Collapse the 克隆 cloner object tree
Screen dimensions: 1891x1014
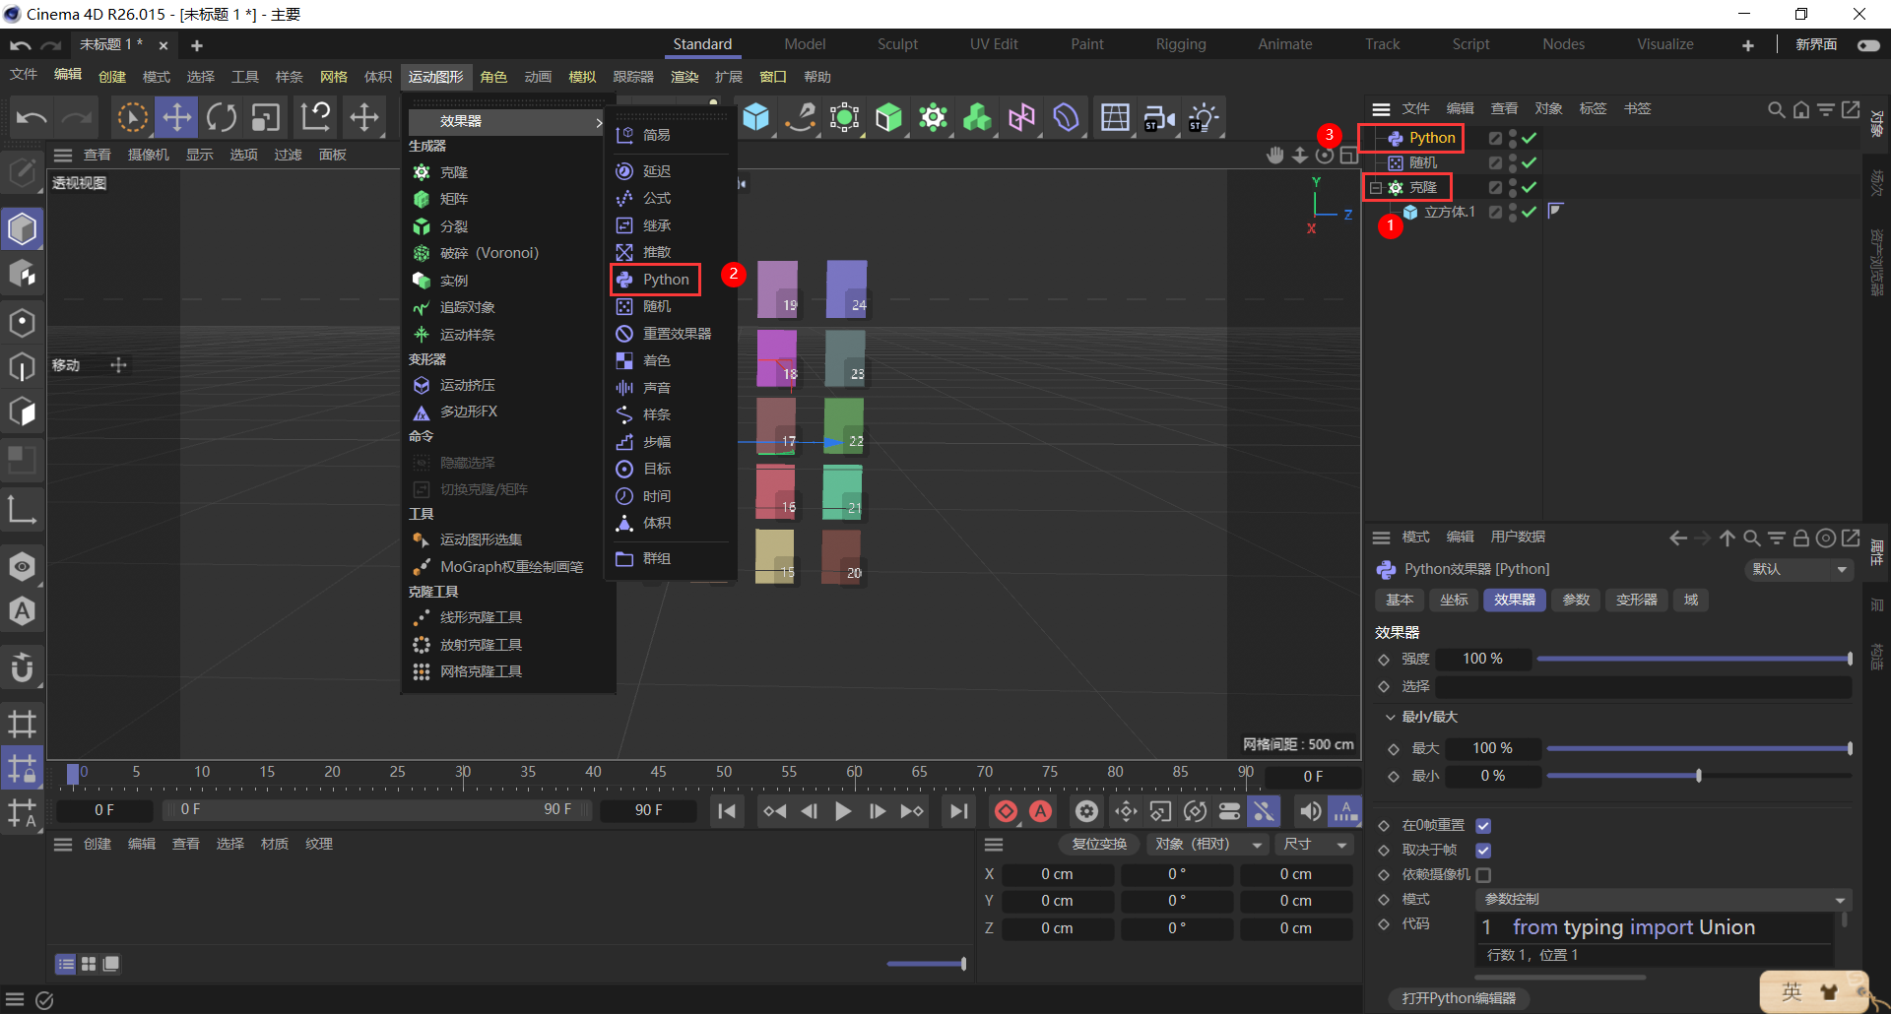[1376, 187]
